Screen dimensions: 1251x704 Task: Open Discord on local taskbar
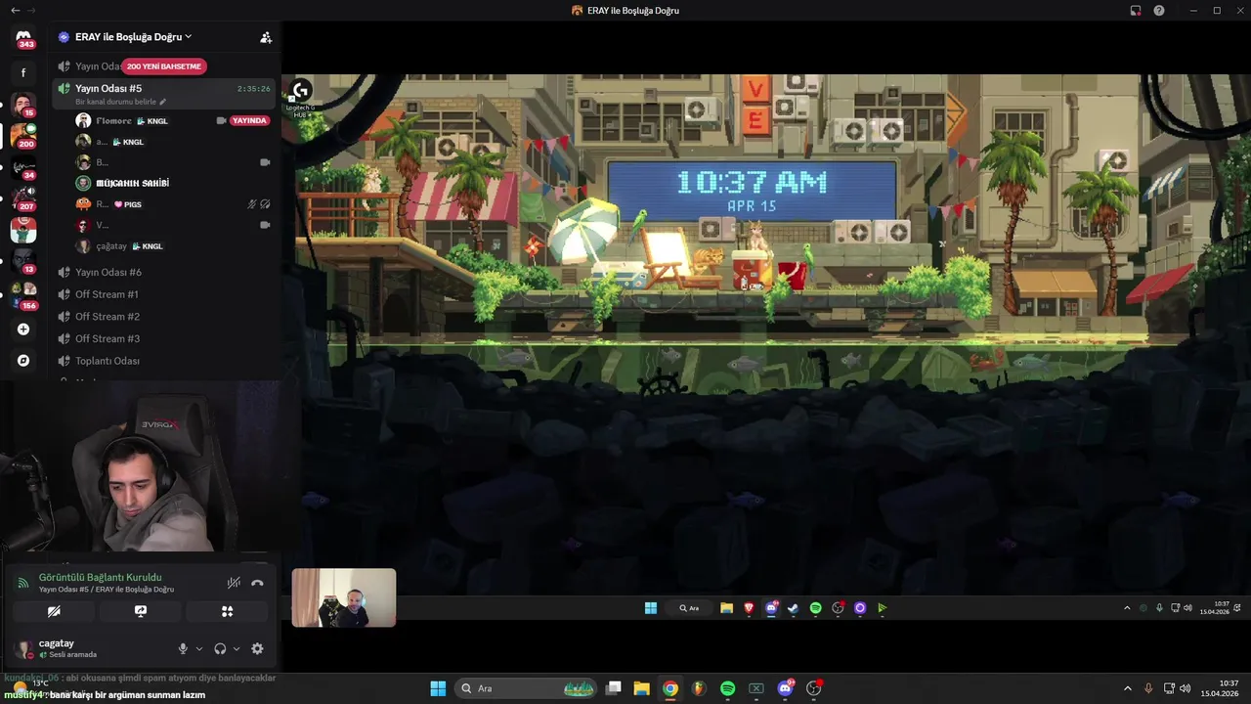coord(785,688)
